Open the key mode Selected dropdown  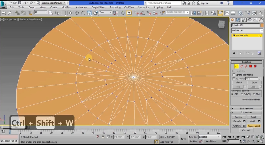pos(209,137)
